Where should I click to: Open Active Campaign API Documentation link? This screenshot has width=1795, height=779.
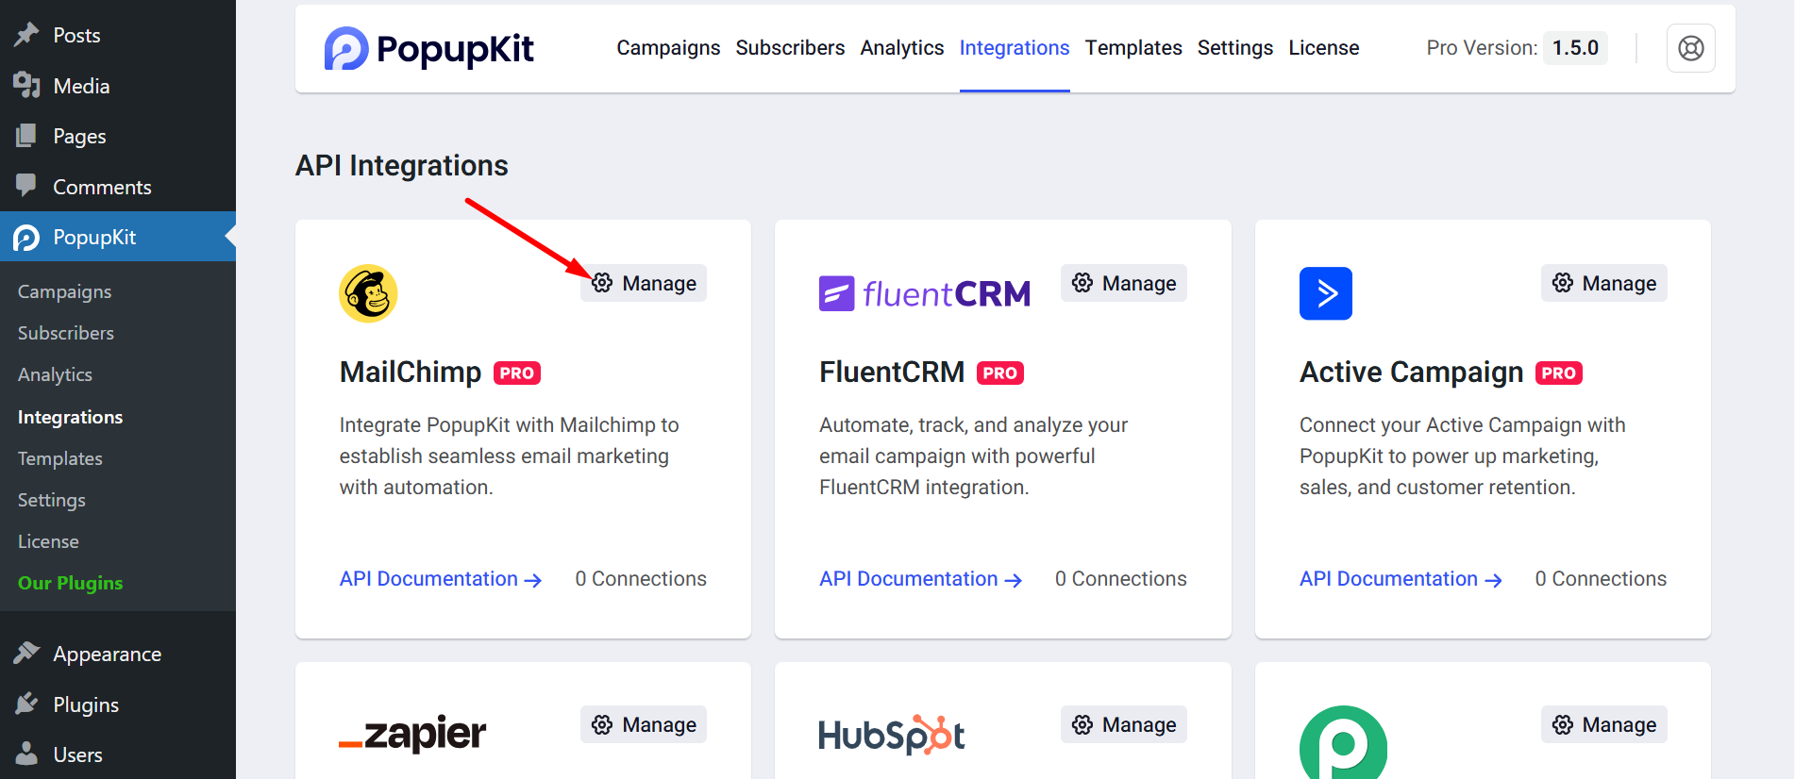coord(1401,579)
